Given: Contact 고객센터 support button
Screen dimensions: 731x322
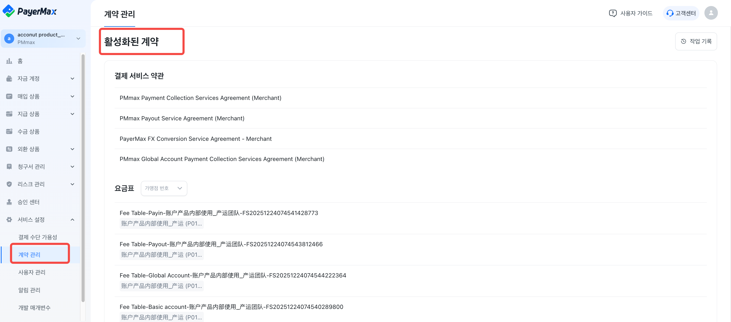Looking at the screenshot, I should click(681, 13).
